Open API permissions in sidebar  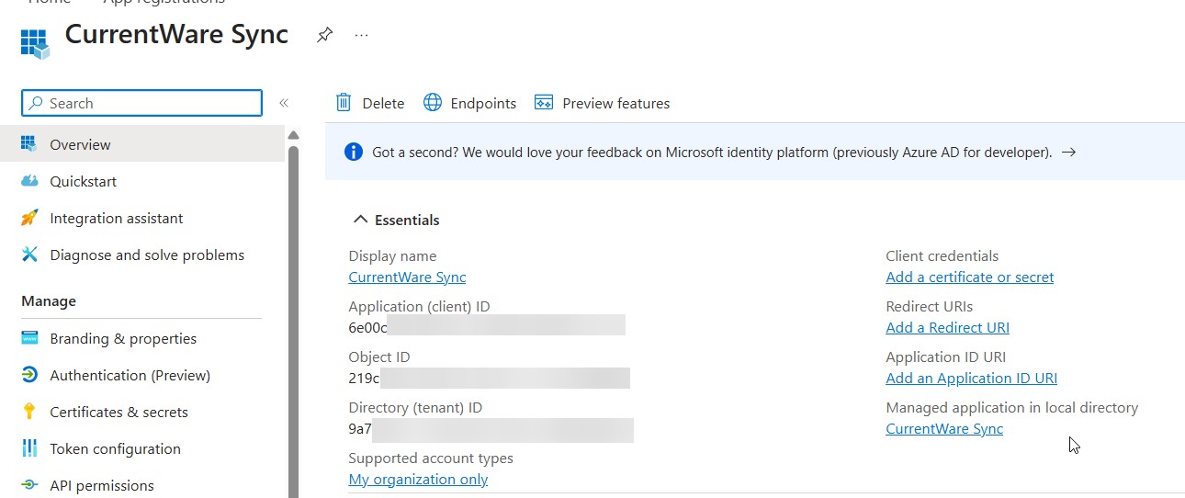(x=101, y=485)
